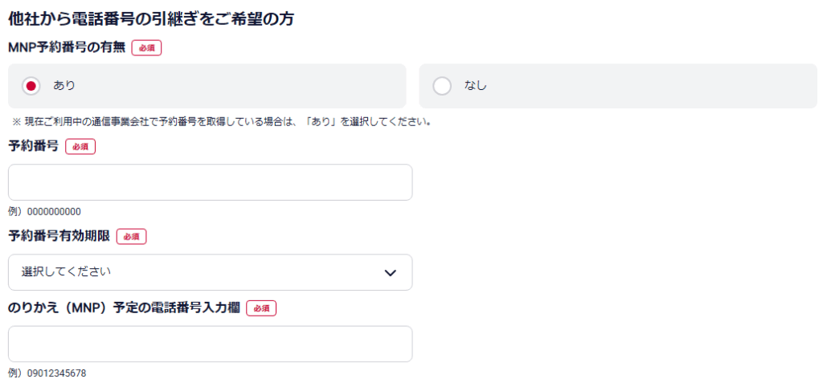Click 必須 badge beside 予約番号有効期限
The image size is (823, 383).
131,237
